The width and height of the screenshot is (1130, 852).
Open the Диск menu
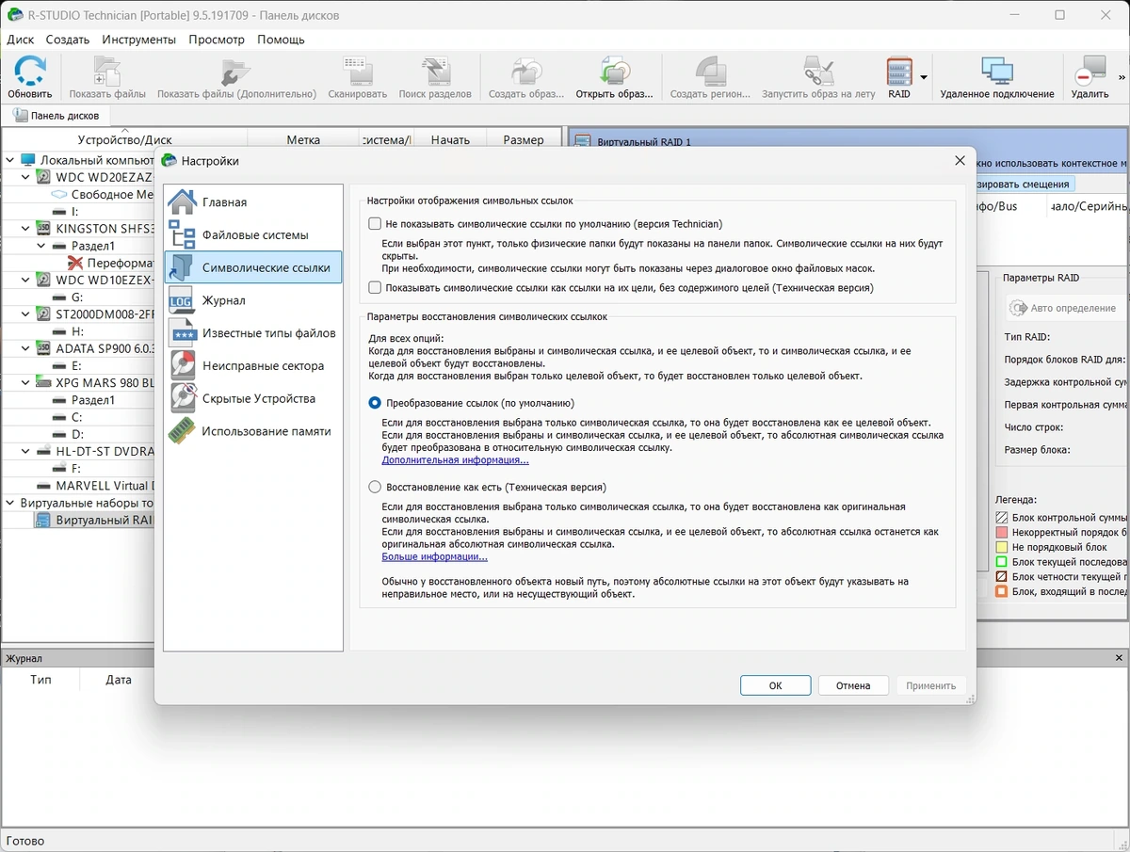tap(20, 40)
